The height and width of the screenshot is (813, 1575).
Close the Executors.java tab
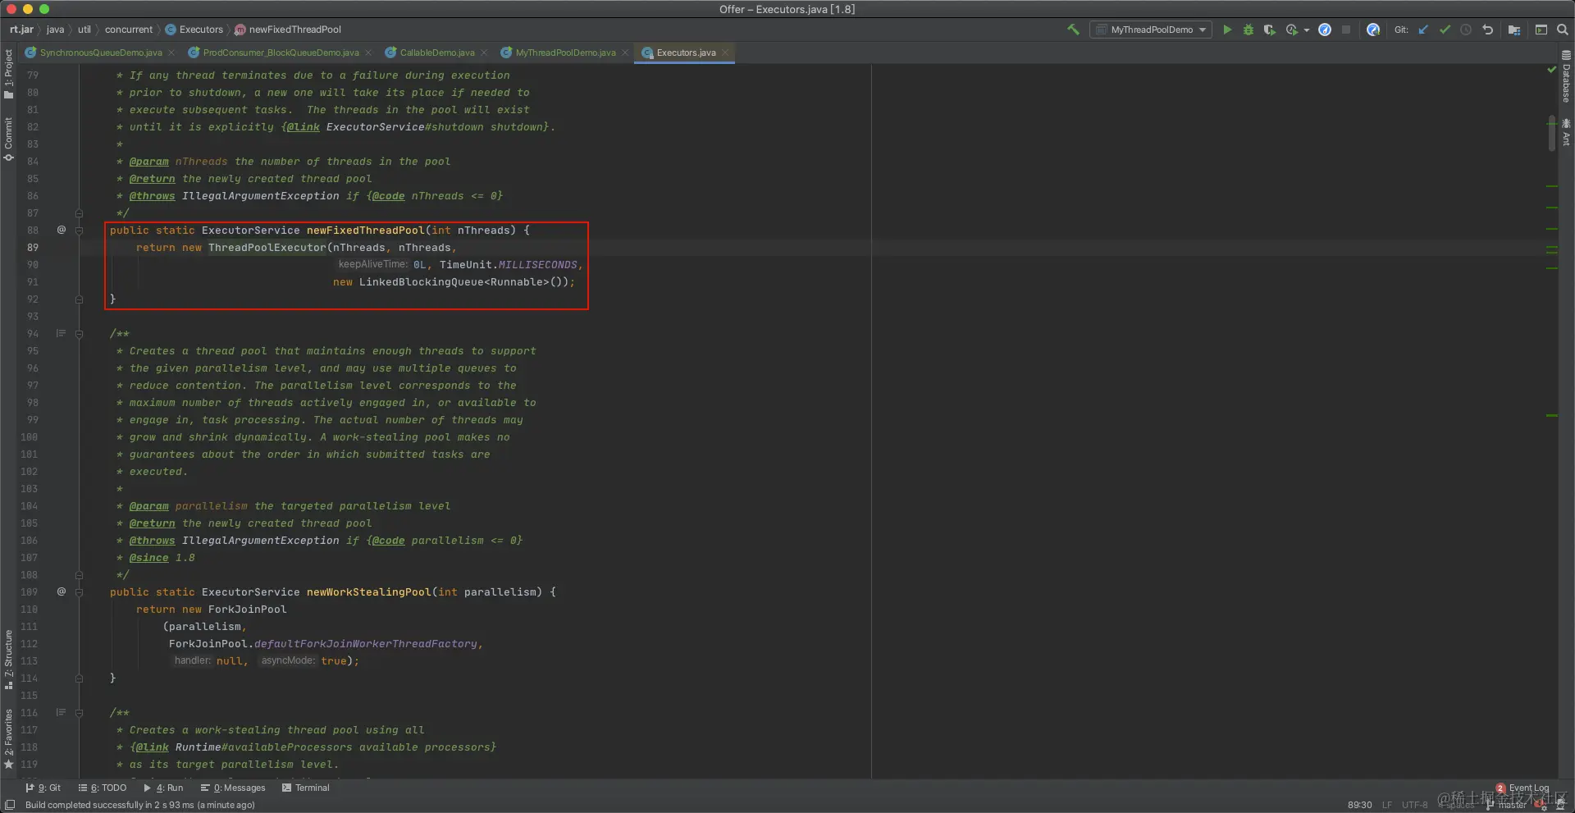coord(725,53)
